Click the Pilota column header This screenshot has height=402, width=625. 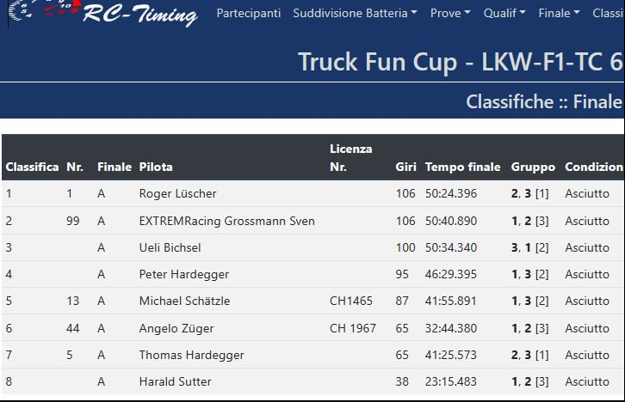point(156,167)
